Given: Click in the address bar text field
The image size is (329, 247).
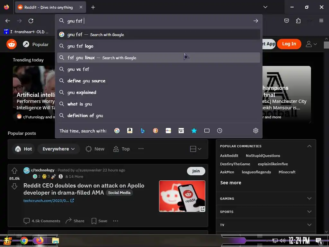Looking at the screenshot, I should tap(158, 21).
